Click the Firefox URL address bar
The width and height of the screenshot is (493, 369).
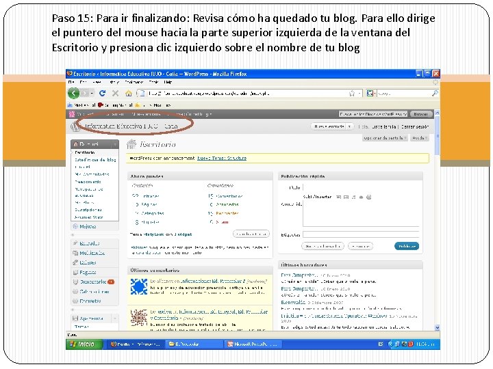click(x=247, y=93)
